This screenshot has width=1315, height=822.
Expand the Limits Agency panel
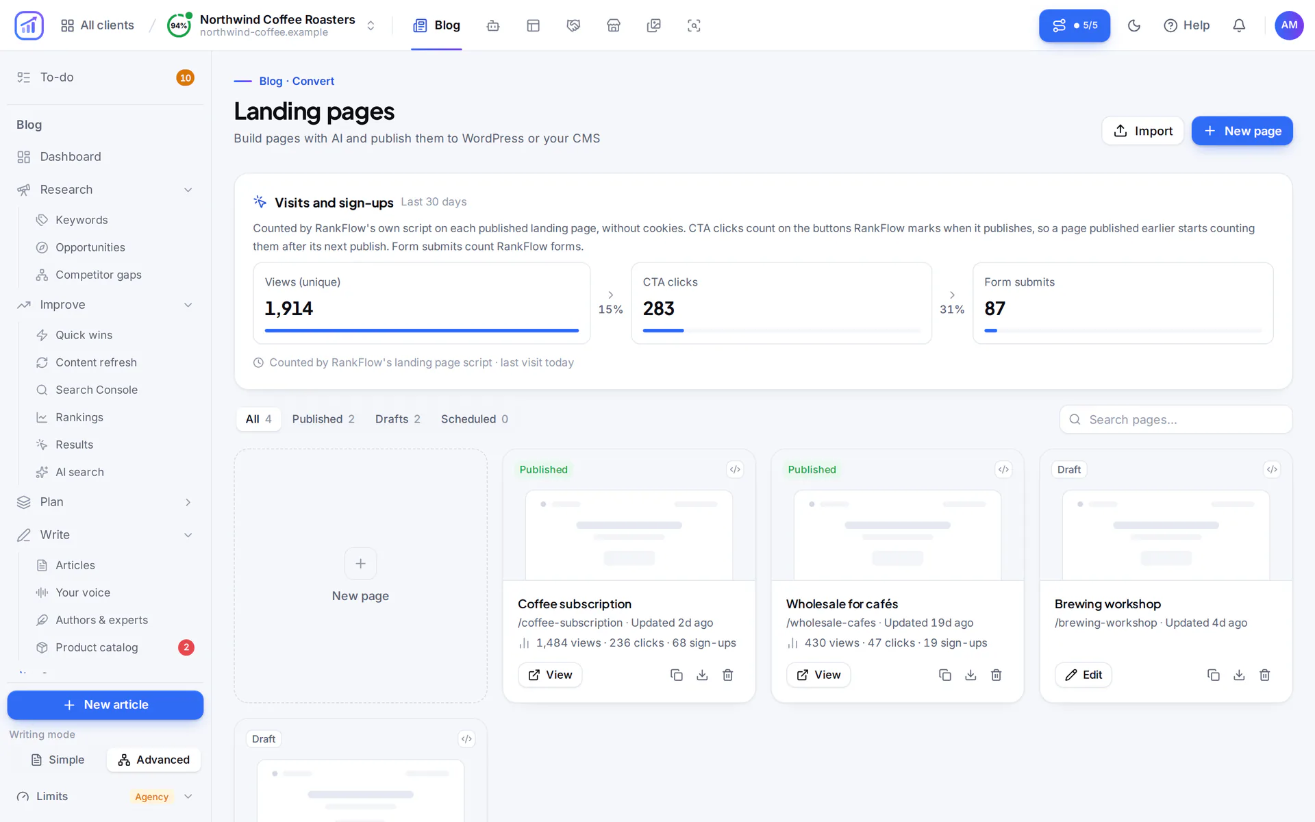click(x=105, y=796)
